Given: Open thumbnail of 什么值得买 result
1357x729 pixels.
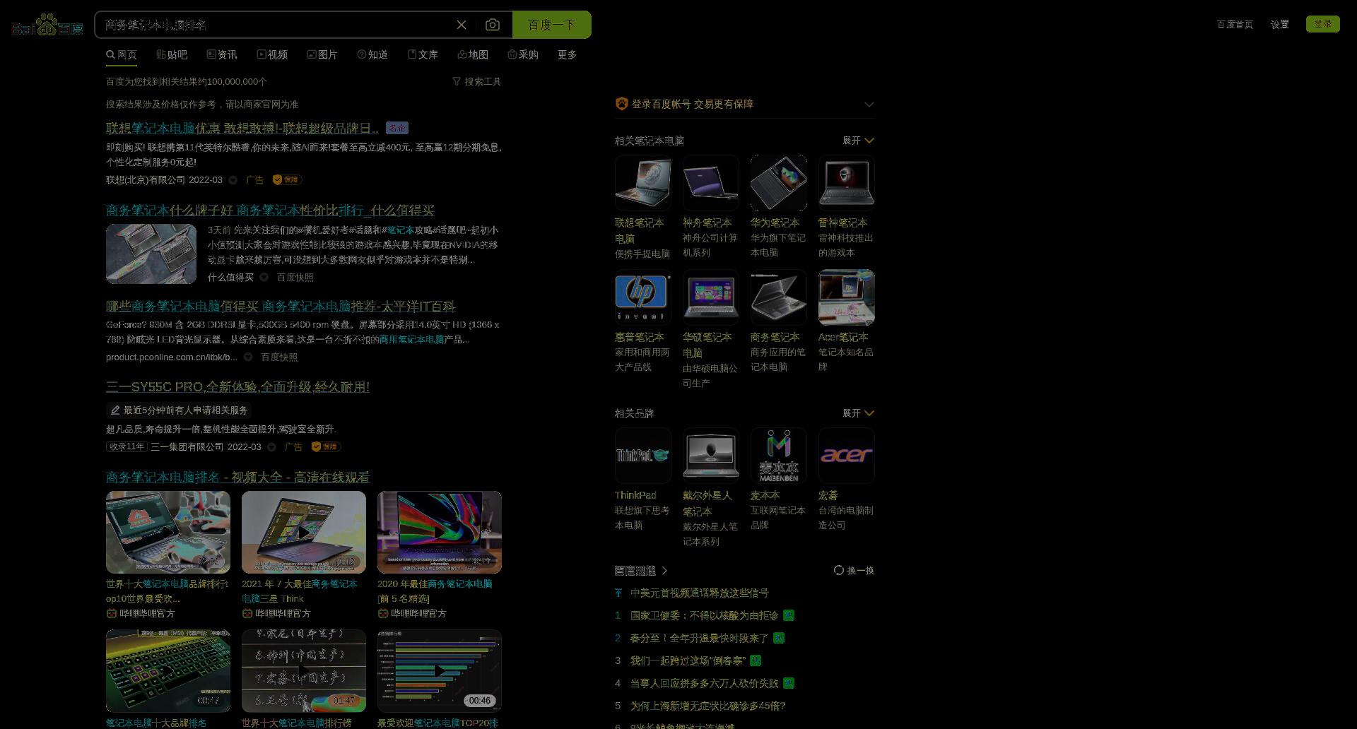Looking at the screenshot, I should (151, 254).
